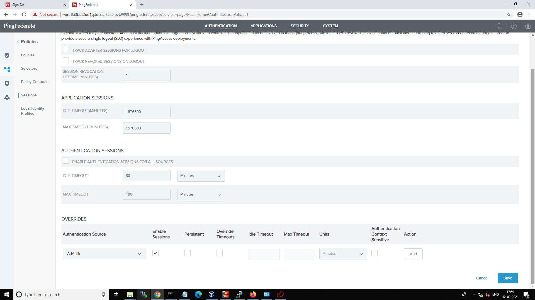Viewport: 535px width, 300px height.
Task: Open the user account icon in header
Action: 528,26
